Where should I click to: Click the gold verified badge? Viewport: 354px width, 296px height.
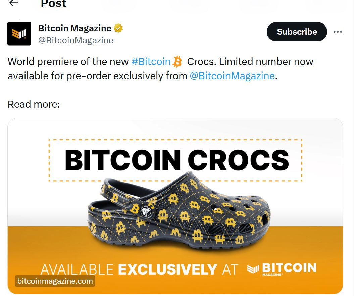118,28
